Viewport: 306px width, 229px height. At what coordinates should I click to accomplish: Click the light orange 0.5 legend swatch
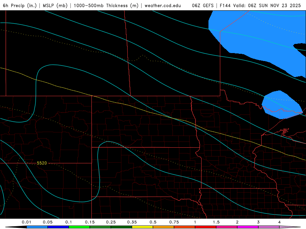coord(164,227)
